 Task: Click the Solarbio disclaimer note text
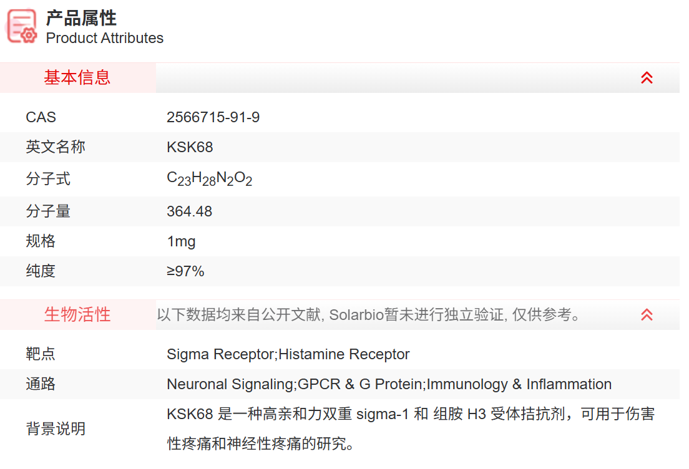369,315
